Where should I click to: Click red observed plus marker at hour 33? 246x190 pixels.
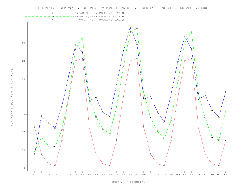pyautogui.click(x=110, y=165)
